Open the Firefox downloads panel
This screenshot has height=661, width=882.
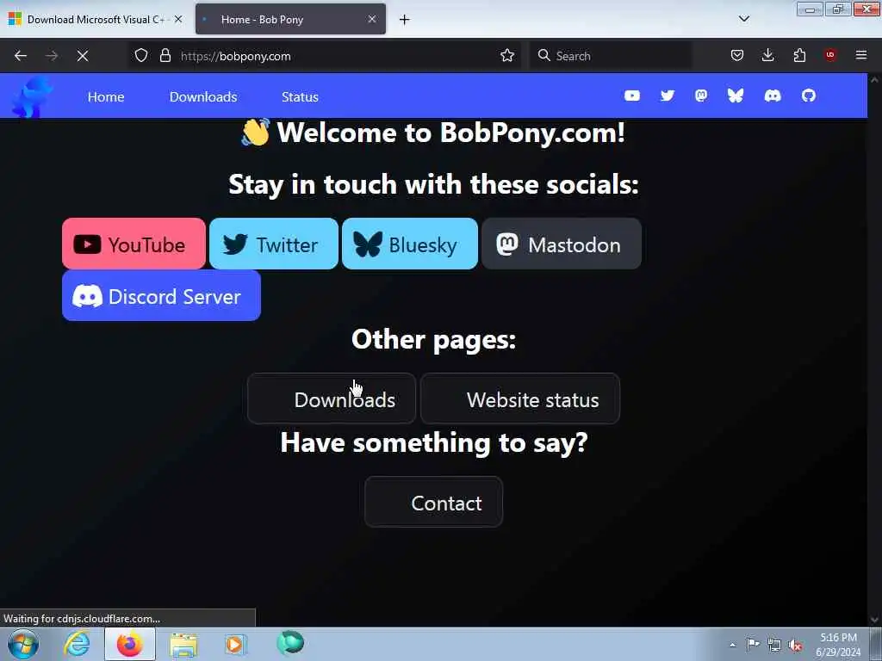coord(767,56)
